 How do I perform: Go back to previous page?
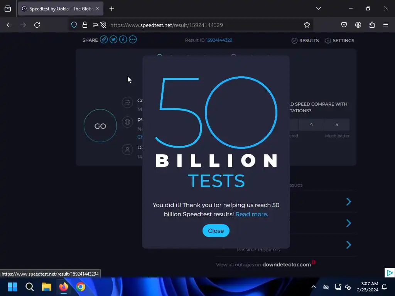click(x=9, y=25)
